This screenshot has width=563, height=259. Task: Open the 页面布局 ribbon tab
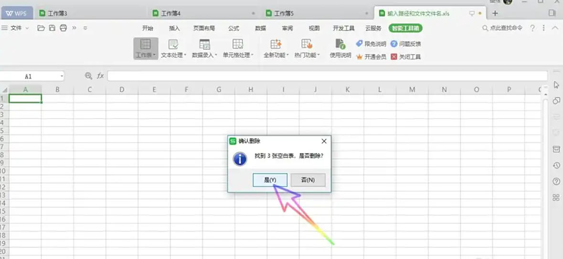[x=204, y=28]
